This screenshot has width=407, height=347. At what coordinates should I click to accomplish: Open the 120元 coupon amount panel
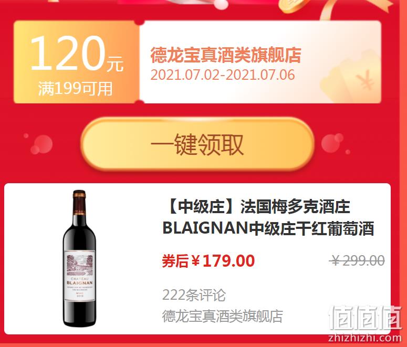(x=77, y=62)
